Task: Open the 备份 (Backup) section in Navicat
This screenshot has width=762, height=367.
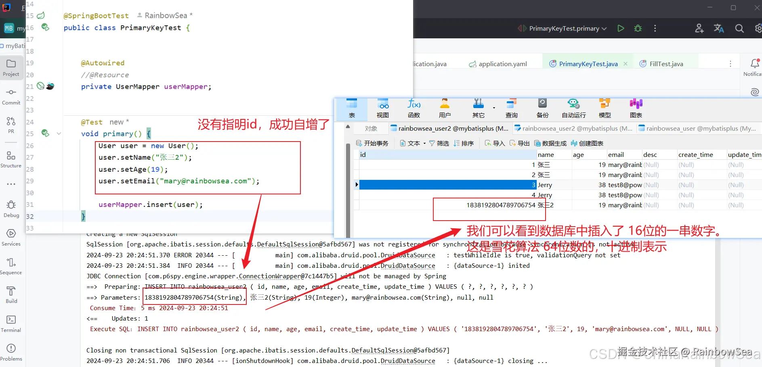Action: [x=542, y=108]
